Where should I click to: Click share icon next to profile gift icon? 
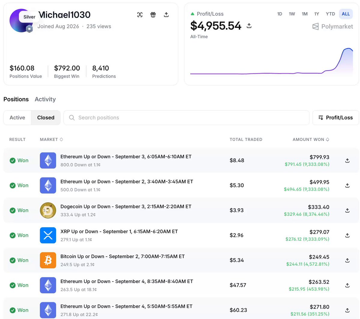coord(166,15)
